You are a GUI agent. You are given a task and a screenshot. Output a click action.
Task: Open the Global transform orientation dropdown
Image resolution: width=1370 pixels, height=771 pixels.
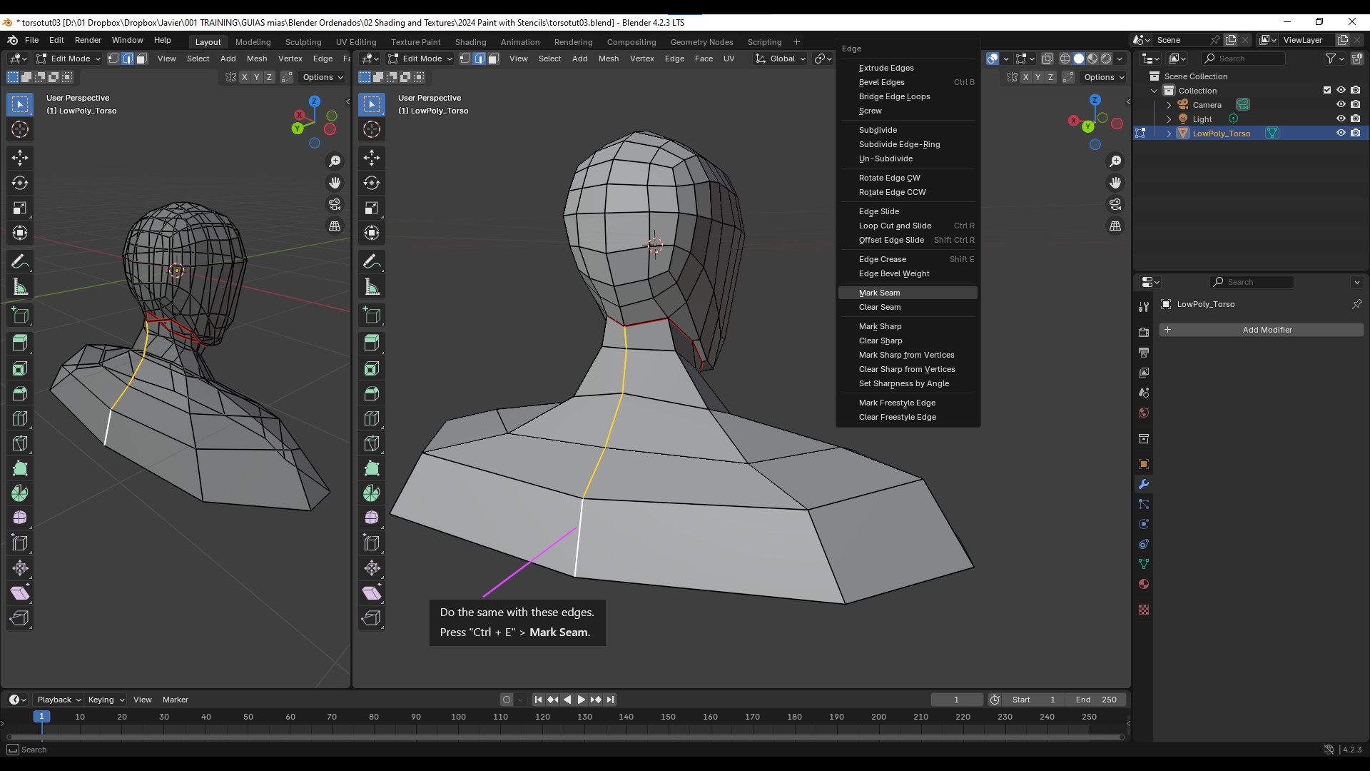(781, 59)
